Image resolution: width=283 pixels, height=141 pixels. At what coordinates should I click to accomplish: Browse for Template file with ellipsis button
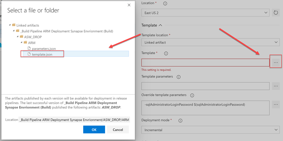click(x=276, y=62)
